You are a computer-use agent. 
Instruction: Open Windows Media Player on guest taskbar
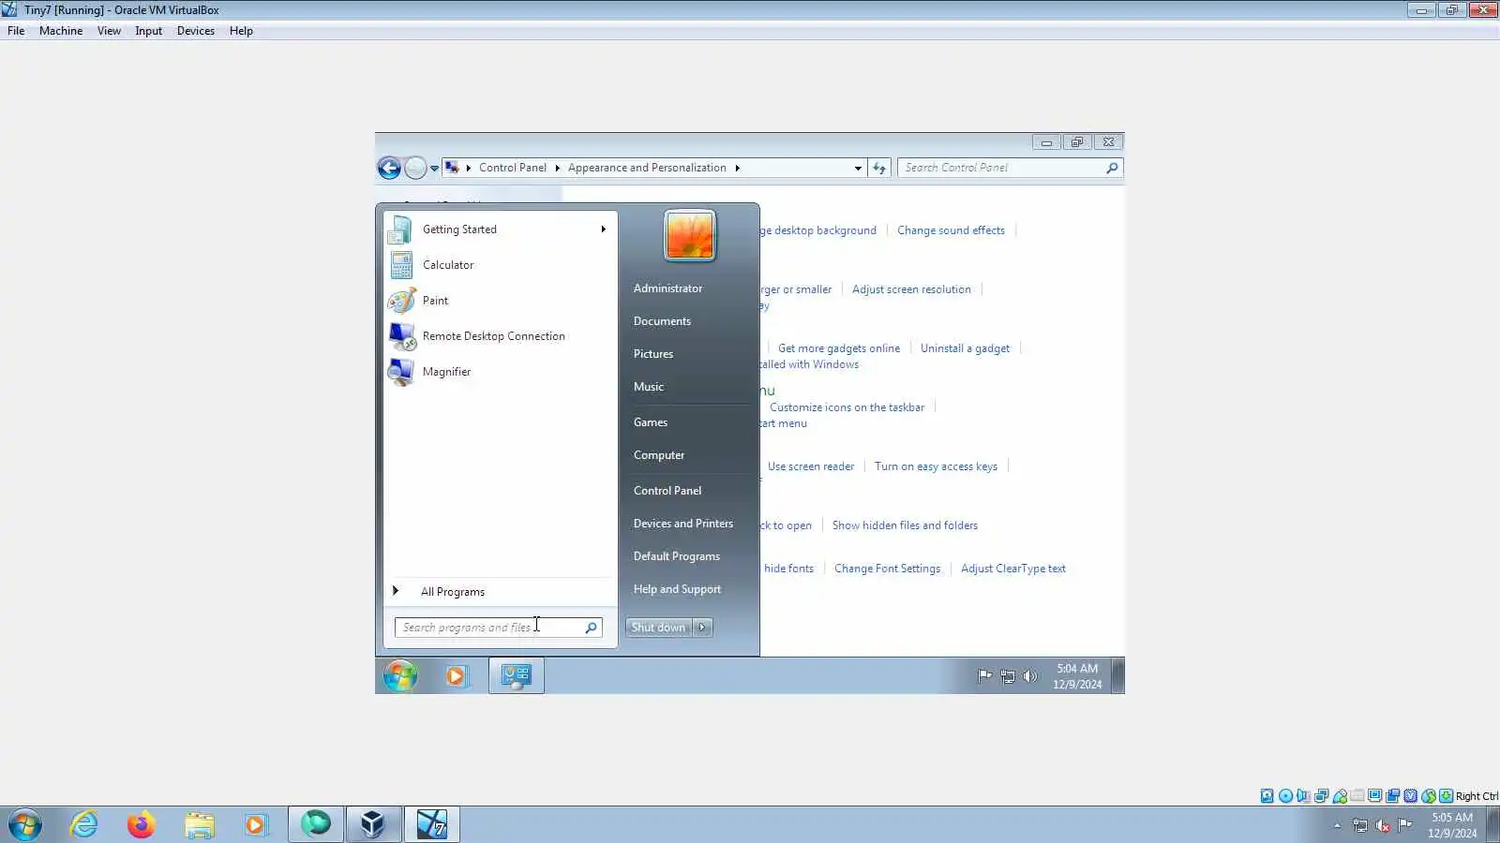[456, 675]
